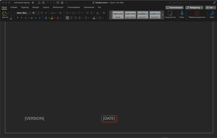The height and width of the screenshot is (138, 217).
Task: Show paragraph marks with pilcrow icon
Action: 103,13
